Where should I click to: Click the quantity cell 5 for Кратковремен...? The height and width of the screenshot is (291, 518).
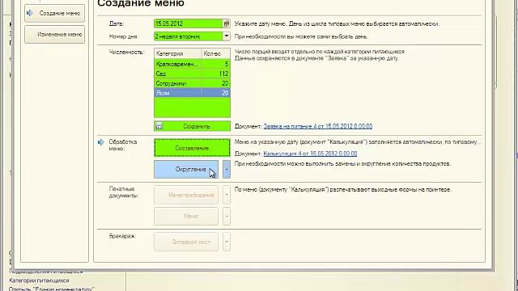pyautogui.click(x=216, y=64)
